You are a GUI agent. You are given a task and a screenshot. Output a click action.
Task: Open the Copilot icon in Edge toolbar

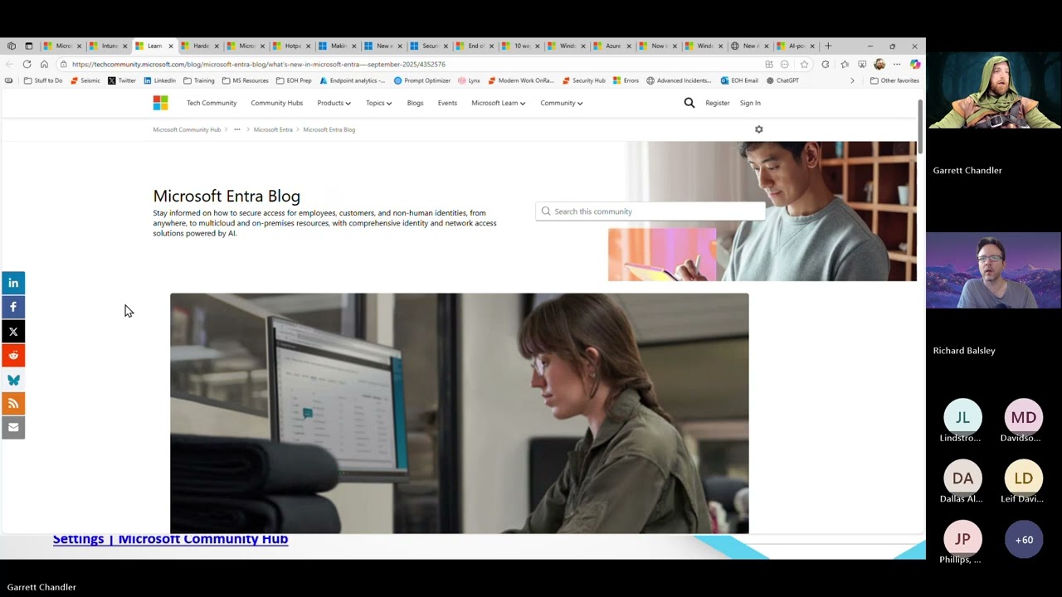pyautogui.click(x=915, y=64)
